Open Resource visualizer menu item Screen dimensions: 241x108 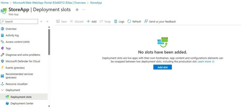click(17, 84)
